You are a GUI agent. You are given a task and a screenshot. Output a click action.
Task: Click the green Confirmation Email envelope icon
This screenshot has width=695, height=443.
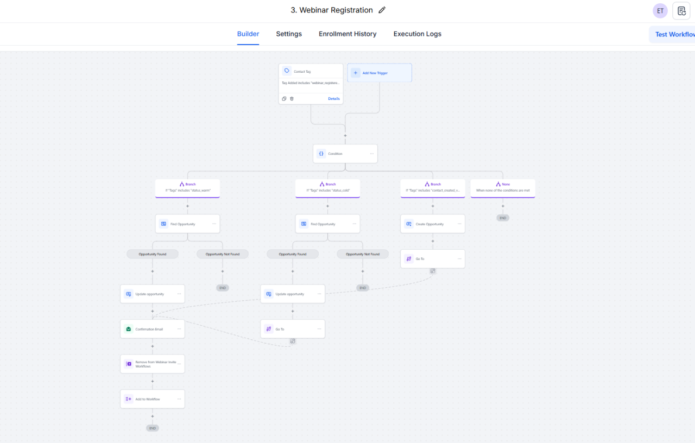(x=128, y=329)
